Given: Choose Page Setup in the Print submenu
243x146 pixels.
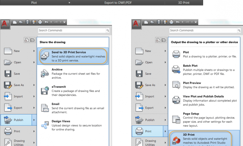Looking at the screenshot, I should (204, 120).
